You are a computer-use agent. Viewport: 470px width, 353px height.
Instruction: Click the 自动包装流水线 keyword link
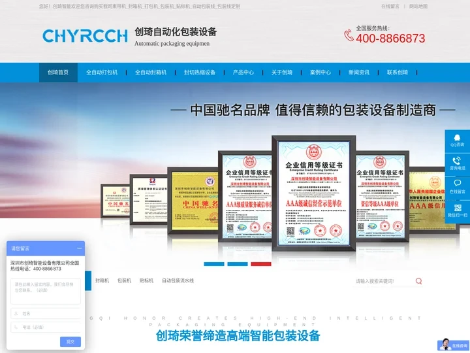178,280
